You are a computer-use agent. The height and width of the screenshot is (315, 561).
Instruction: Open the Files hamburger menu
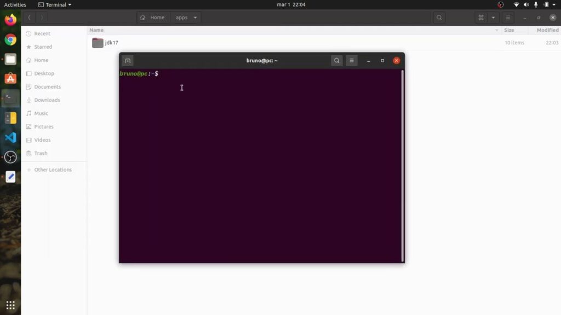pyautogui.click(x=508, y=17)
